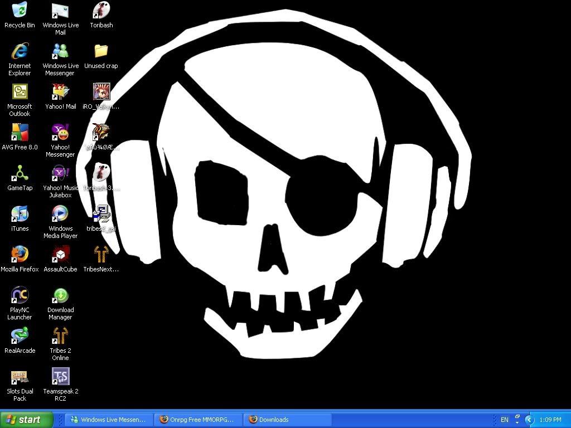Switch to Onrpg Free MMORPG Firefox window
571x428 pixels.
click(x=198, y=420)
